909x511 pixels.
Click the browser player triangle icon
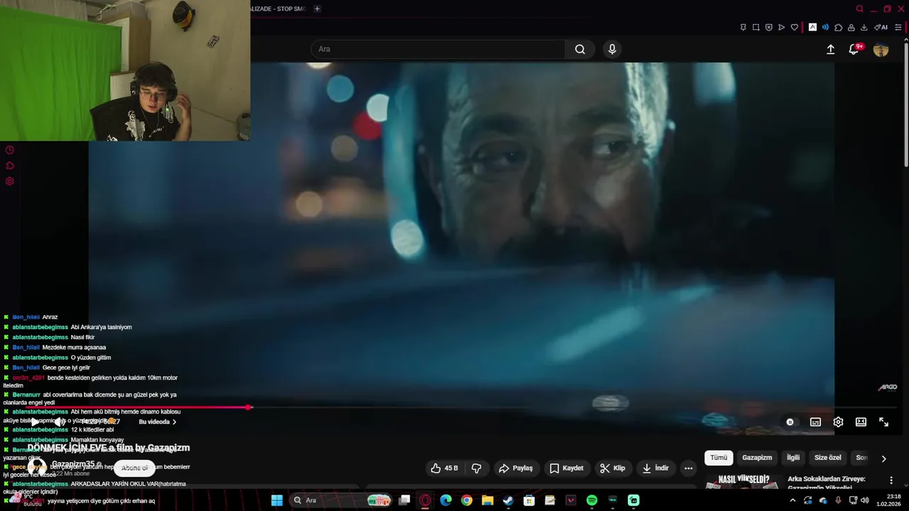pyautogui.click(x=781, y=28)
